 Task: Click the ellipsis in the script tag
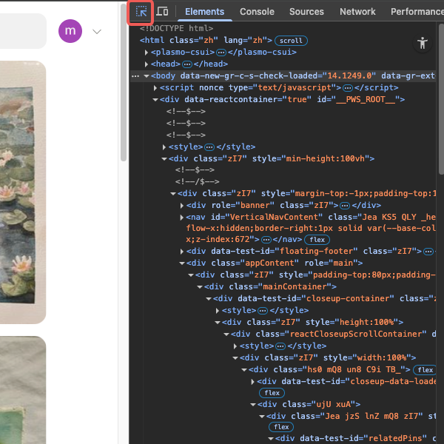[349, 88]
